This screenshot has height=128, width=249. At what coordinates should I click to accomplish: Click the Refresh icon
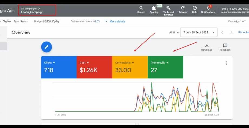click(183, 8)
